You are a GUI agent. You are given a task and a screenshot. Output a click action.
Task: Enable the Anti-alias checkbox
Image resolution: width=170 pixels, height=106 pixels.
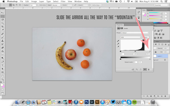pos(38,5)
